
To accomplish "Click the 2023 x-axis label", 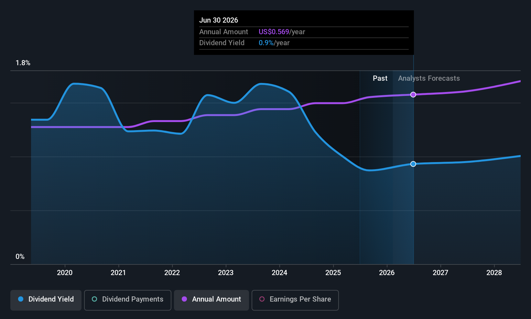I will (x=226, y=273).
